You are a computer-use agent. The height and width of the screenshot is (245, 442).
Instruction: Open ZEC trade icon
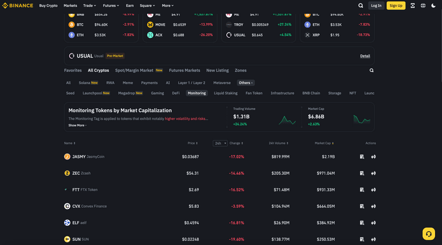(x=373, y=173)
